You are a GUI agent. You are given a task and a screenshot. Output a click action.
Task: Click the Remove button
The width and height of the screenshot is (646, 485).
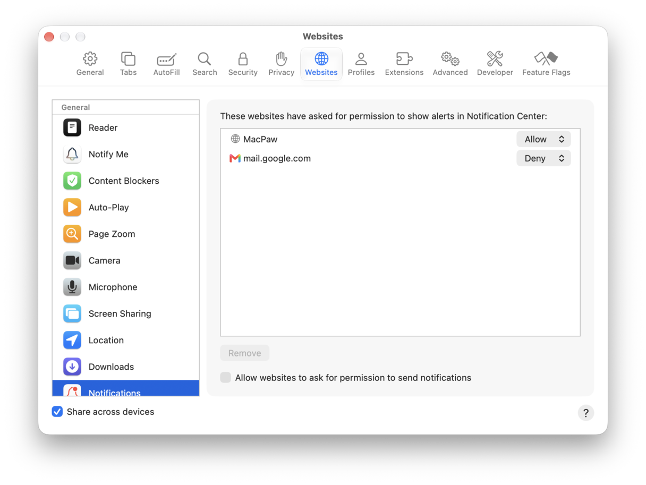[x=245, y=353]
